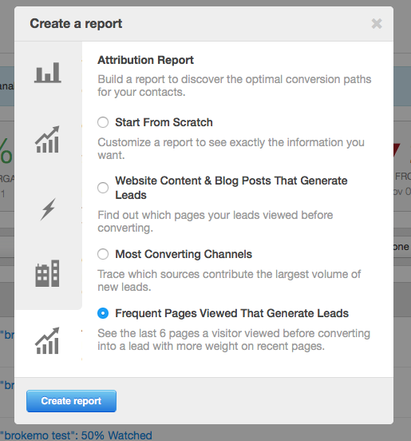Select the active attribution report icon

click(x=47, y=340)
